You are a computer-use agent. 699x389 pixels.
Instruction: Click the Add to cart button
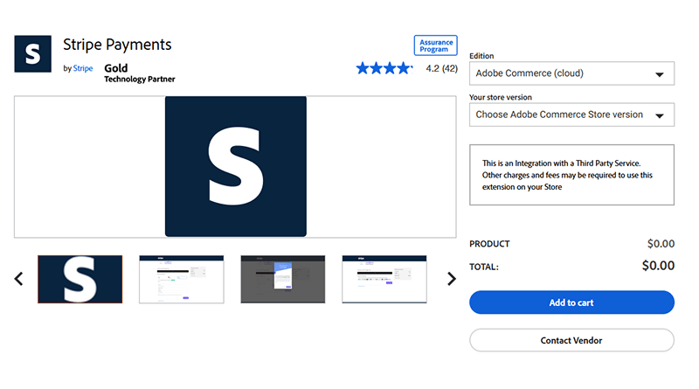coord(571,302)
